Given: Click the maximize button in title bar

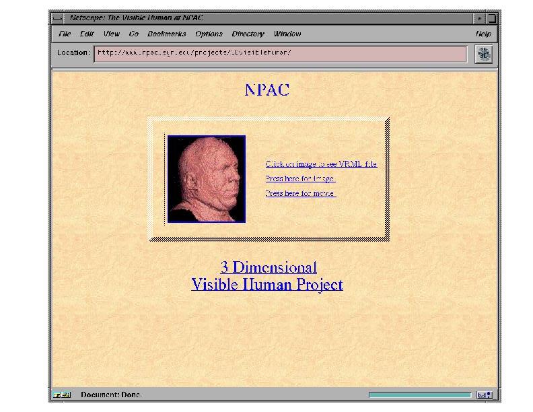Looking at the screenshot, I should point(491,18).
